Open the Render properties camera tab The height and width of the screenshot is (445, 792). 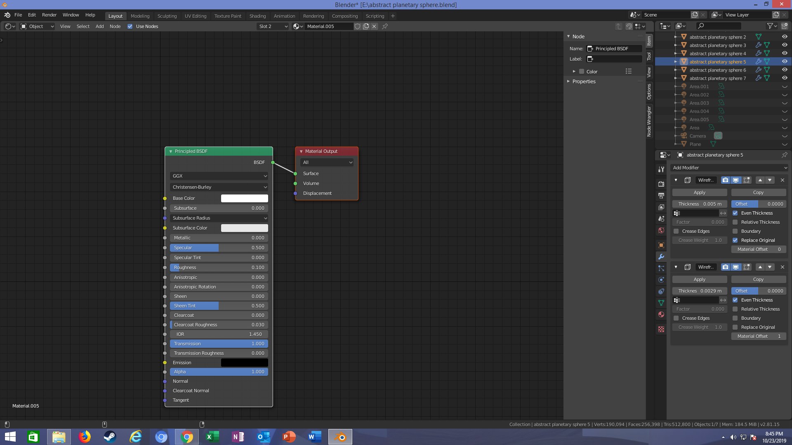(661, 184)
